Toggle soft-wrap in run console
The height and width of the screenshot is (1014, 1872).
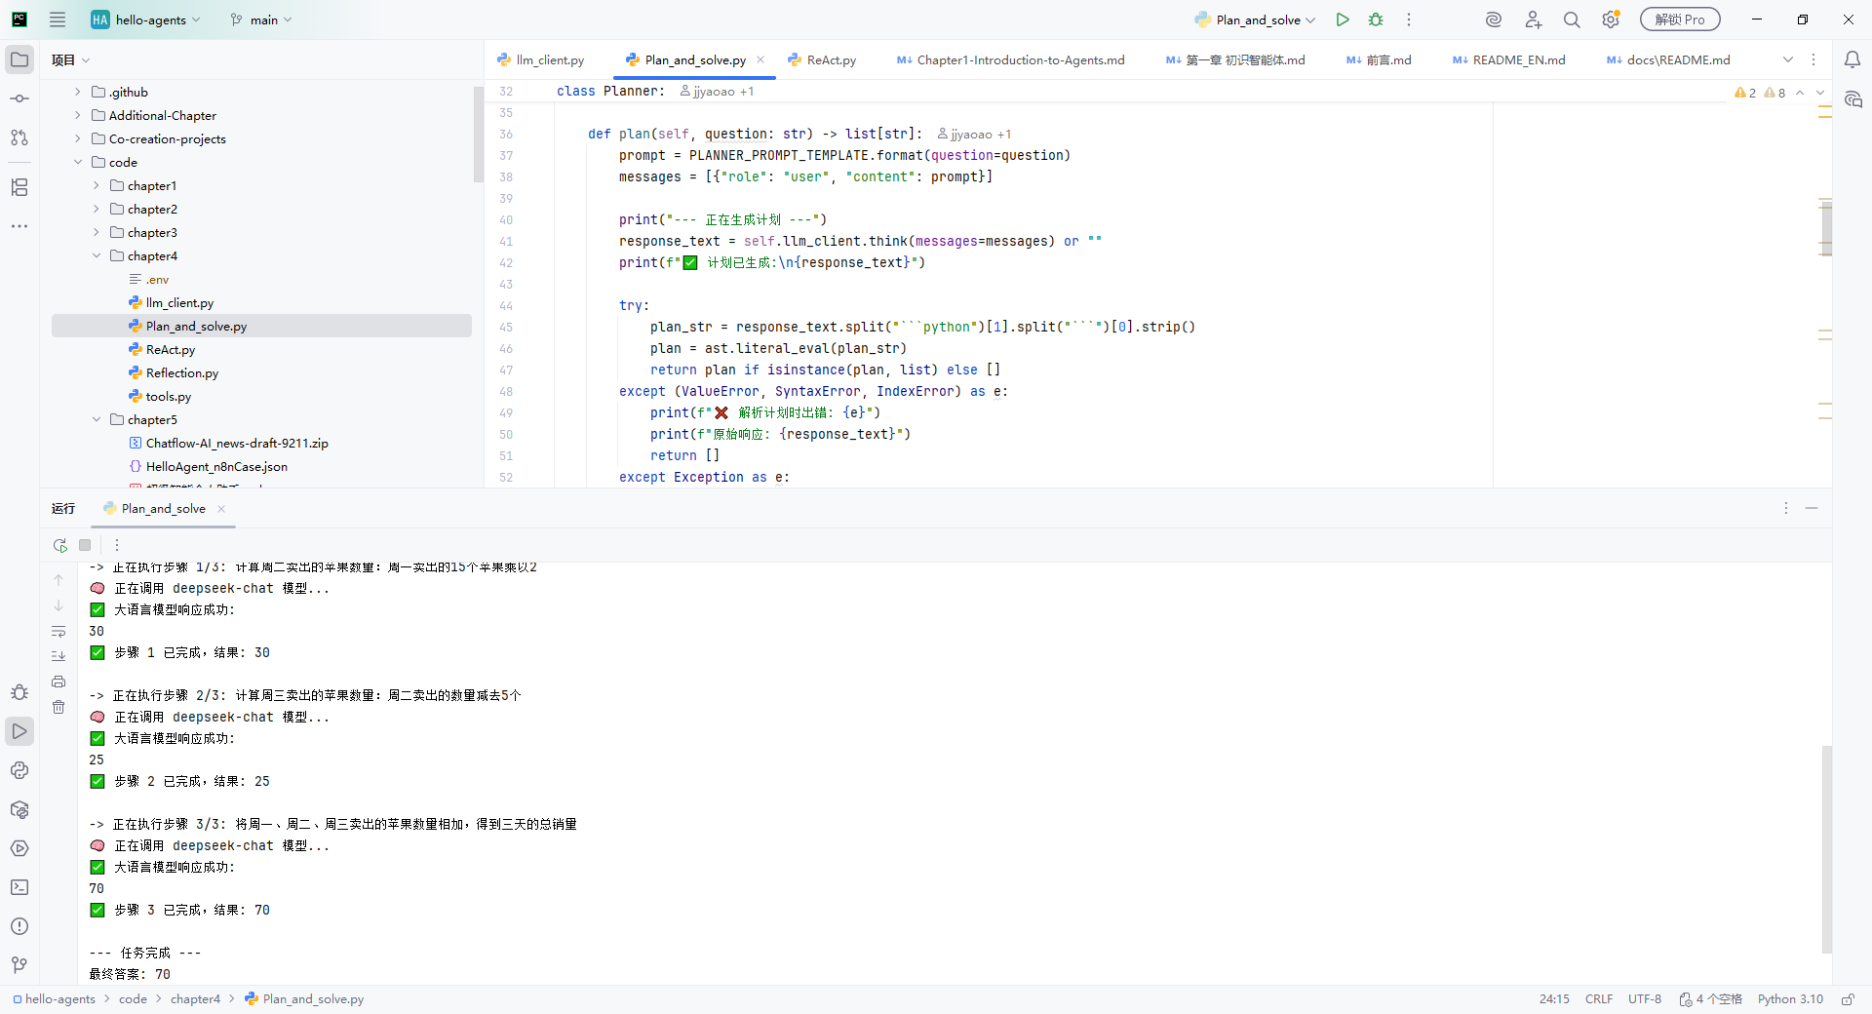coord(58,632)
